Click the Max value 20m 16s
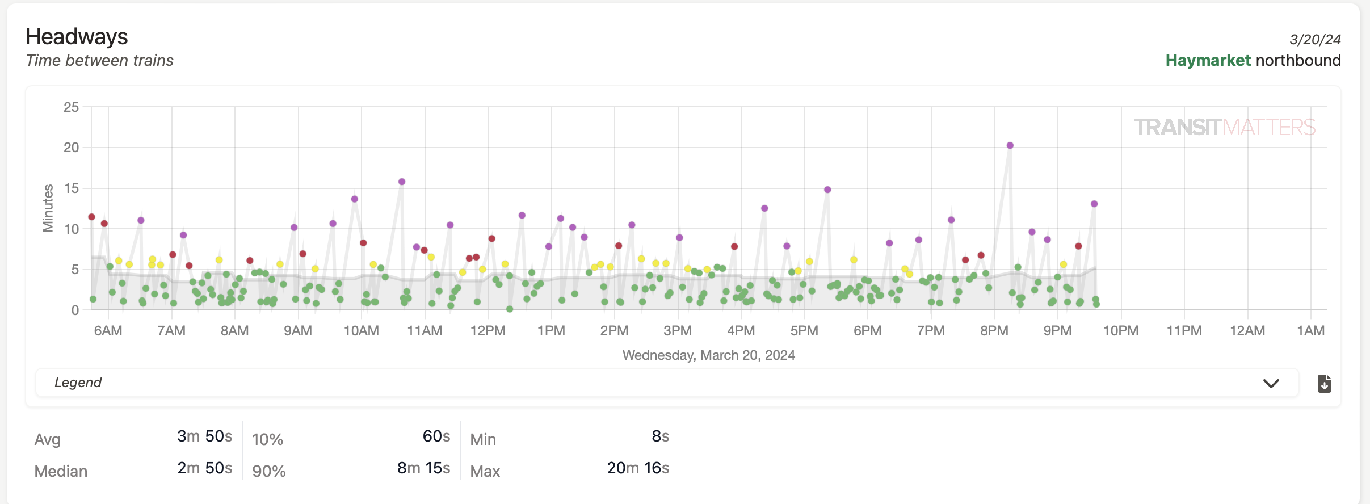This screenshot has width=1370, height=504. (638, 468)
